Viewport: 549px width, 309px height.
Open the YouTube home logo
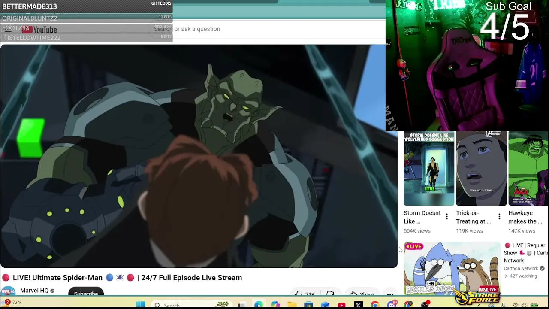(39, 29)
